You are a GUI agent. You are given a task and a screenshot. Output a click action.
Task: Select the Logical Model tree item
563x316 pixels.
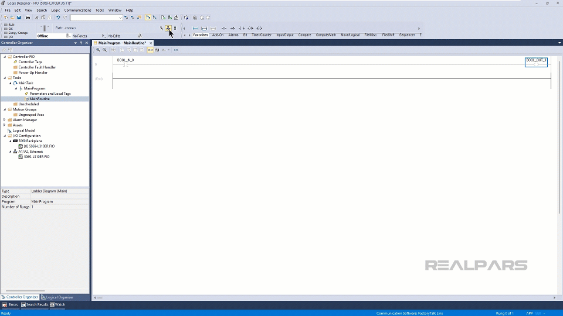23,130
